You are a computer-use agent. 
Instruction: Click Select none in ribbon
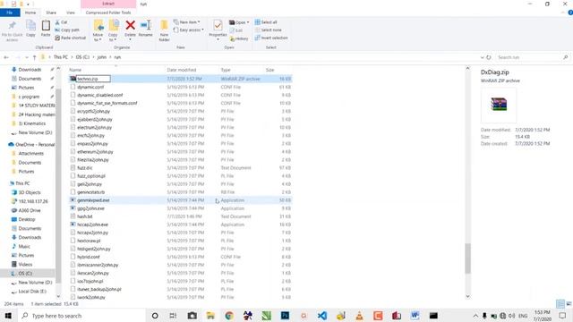click(x=269, y=30)
